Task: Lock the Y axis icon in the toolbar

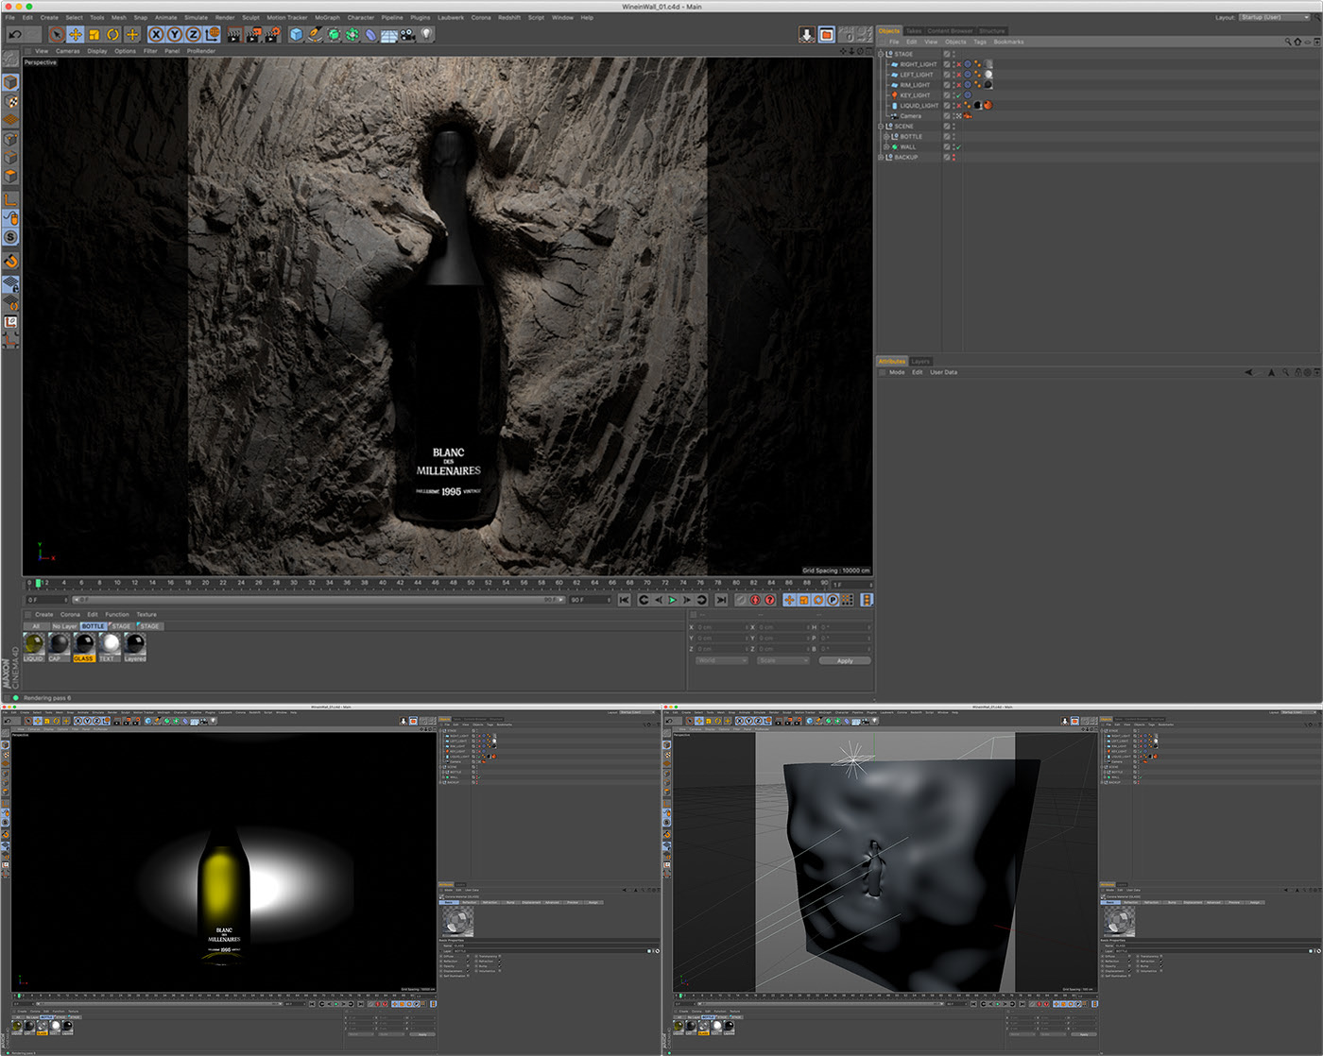Action: 175,34
